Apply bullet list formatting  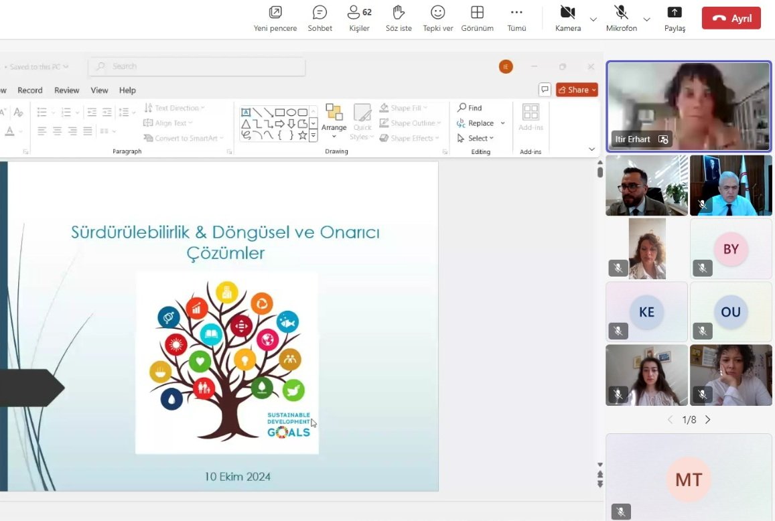[x=42, y=113]
